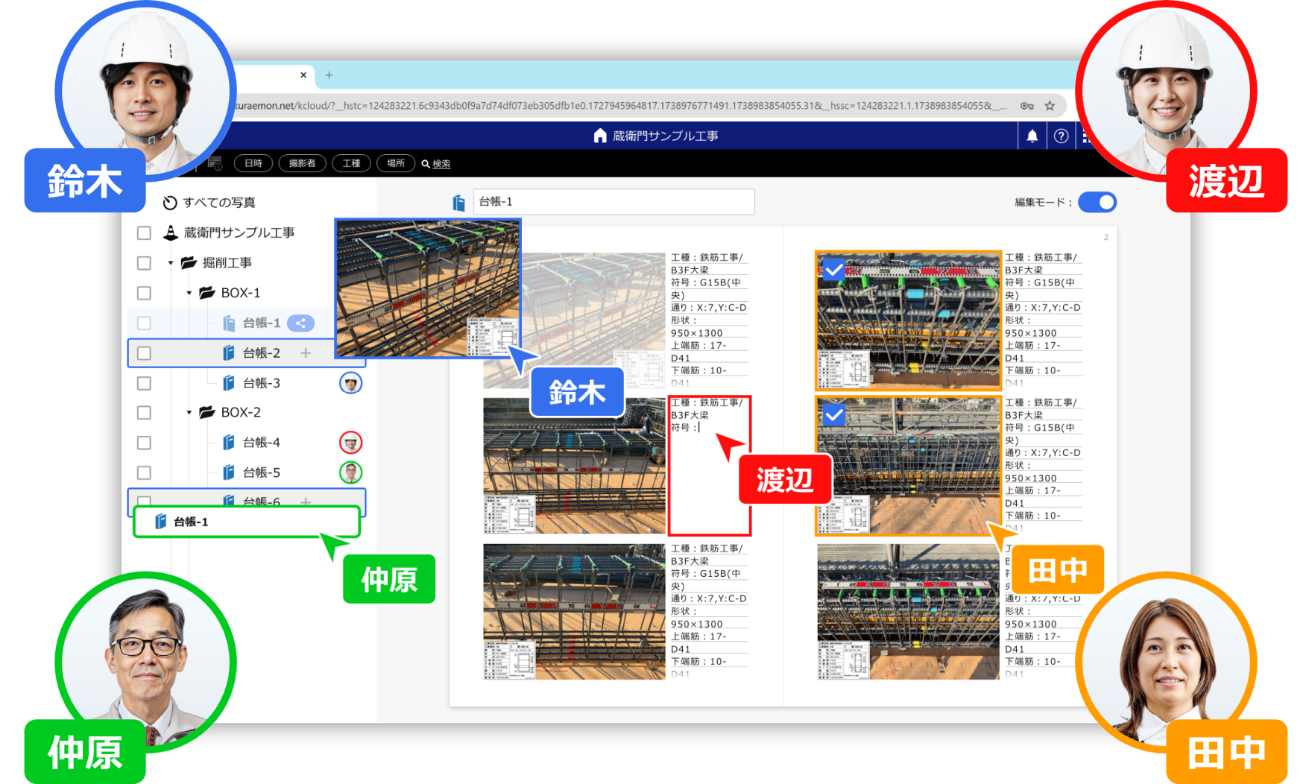Click the red user avatar beside 台帳-4

350,443
